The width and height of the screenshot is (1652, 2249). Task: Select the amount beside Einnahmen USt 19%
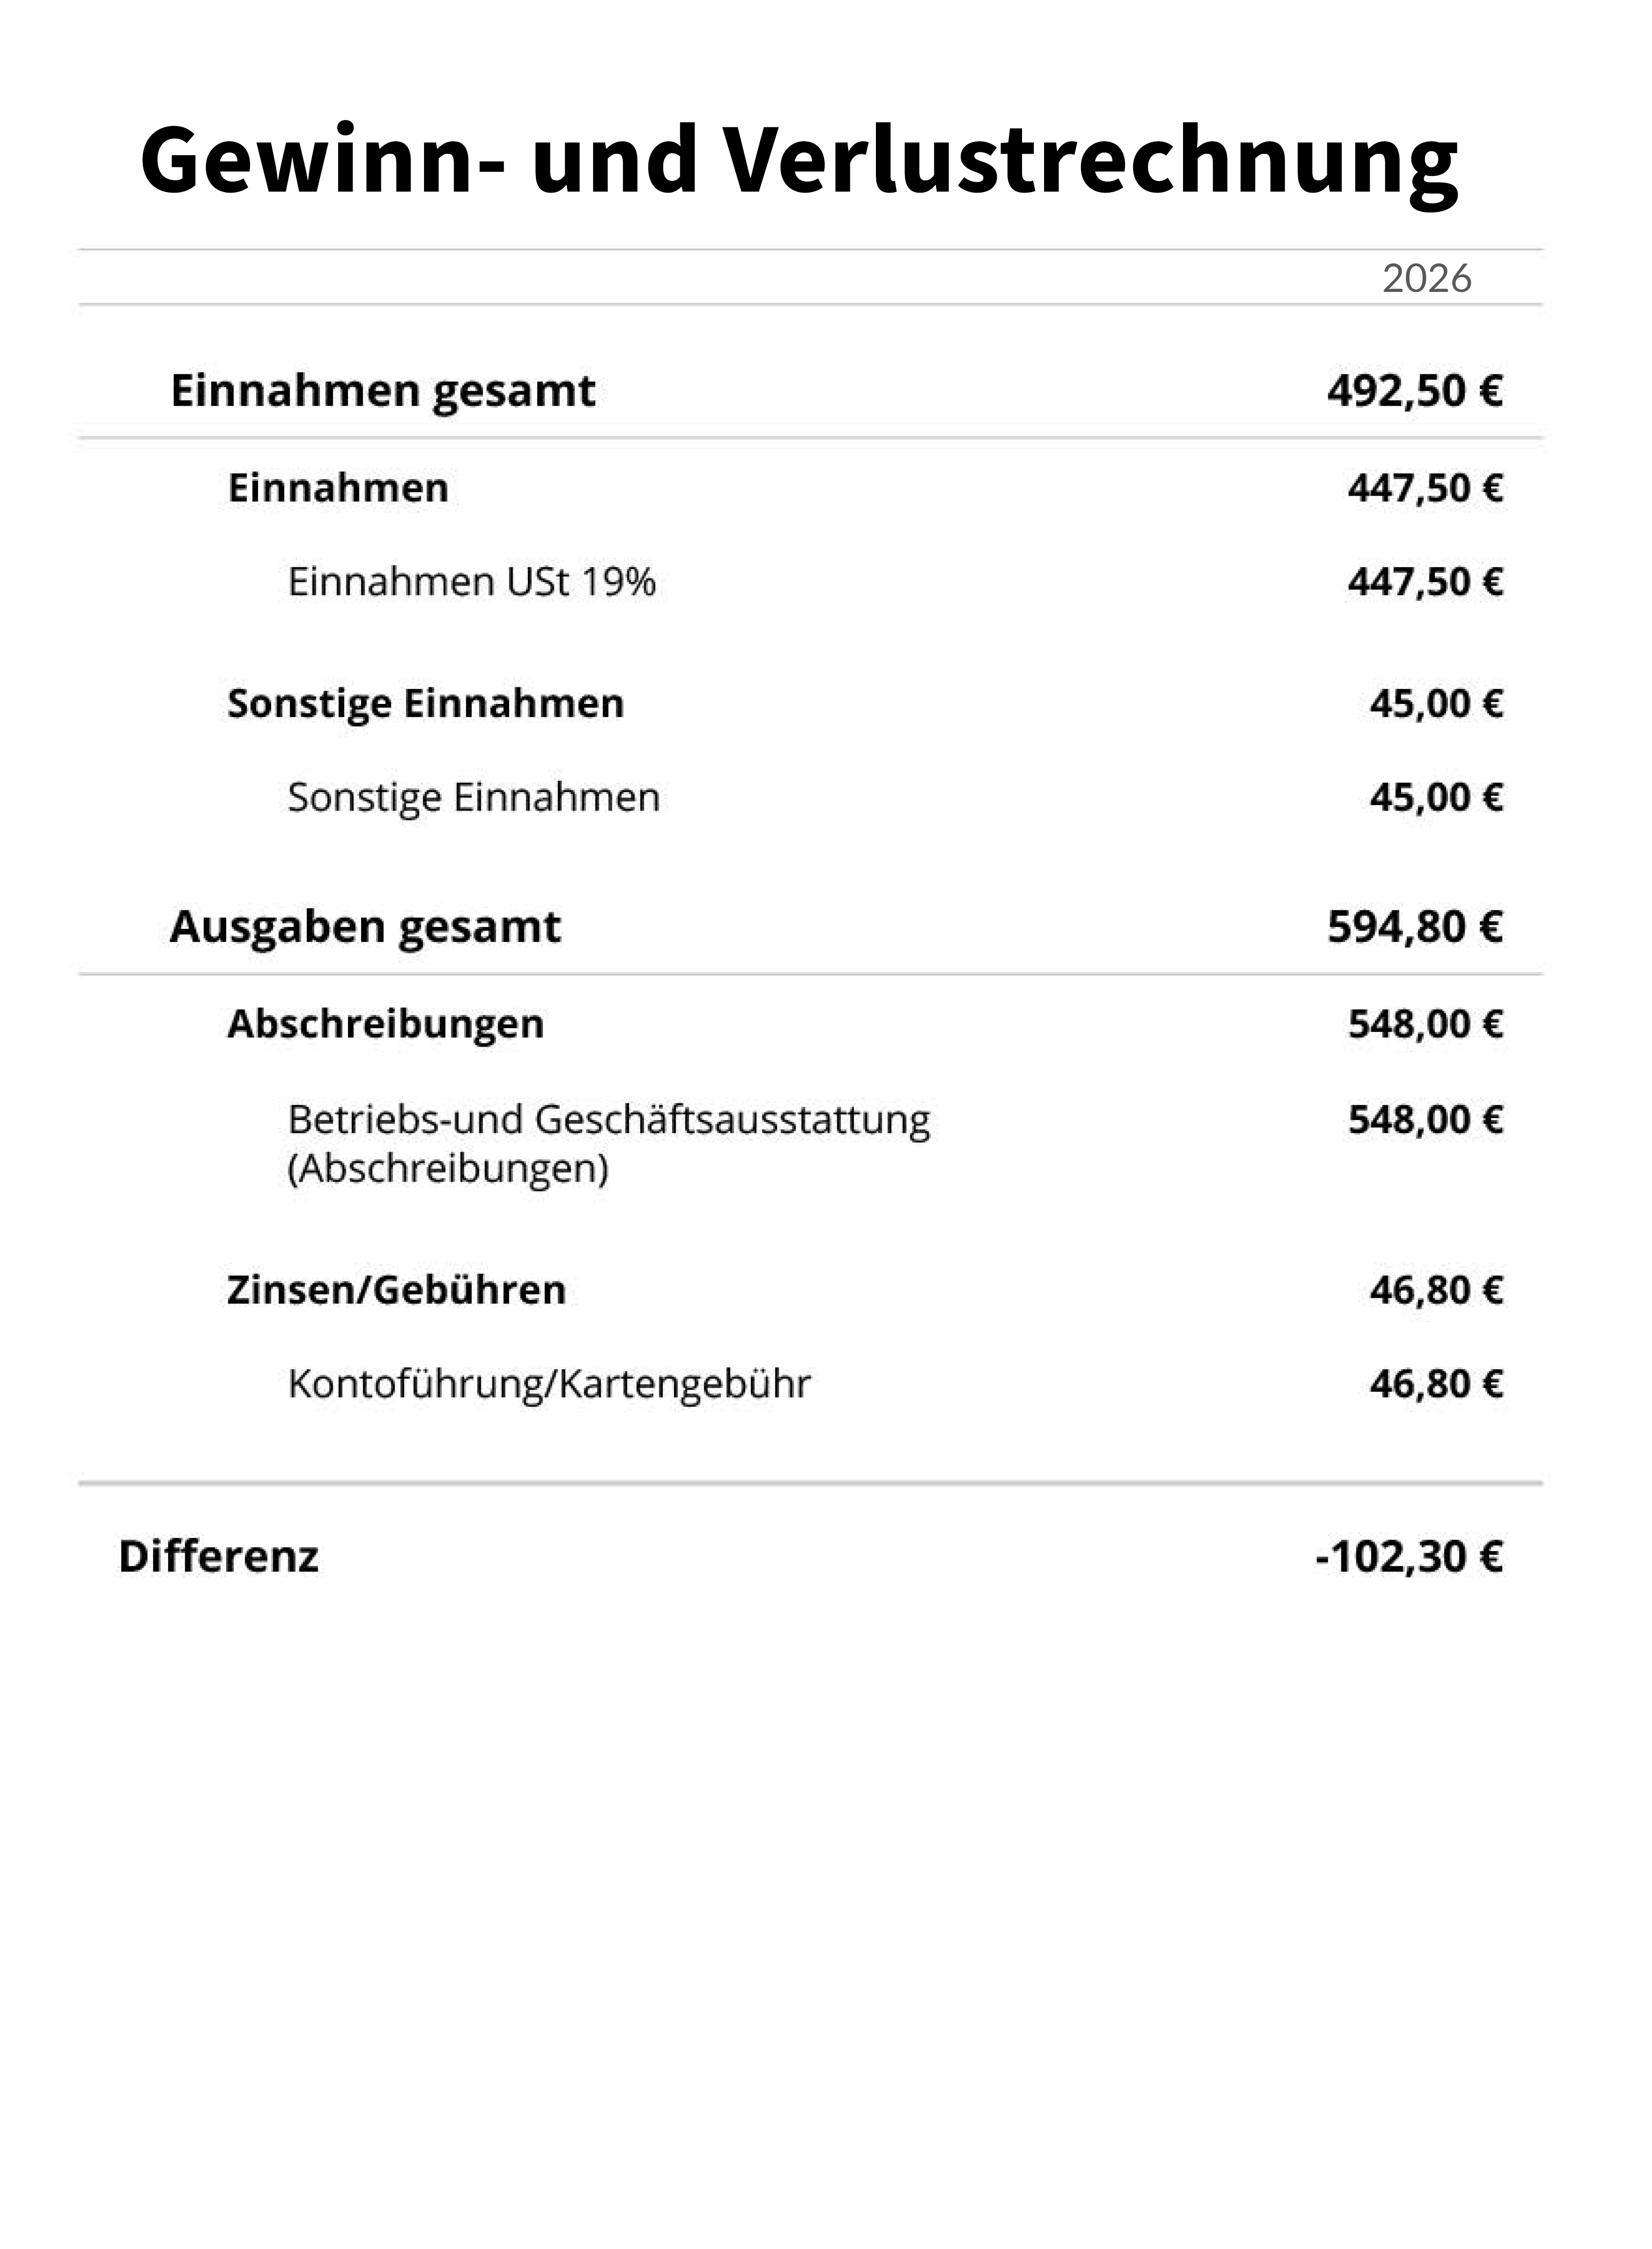[x=1424, y=581]
